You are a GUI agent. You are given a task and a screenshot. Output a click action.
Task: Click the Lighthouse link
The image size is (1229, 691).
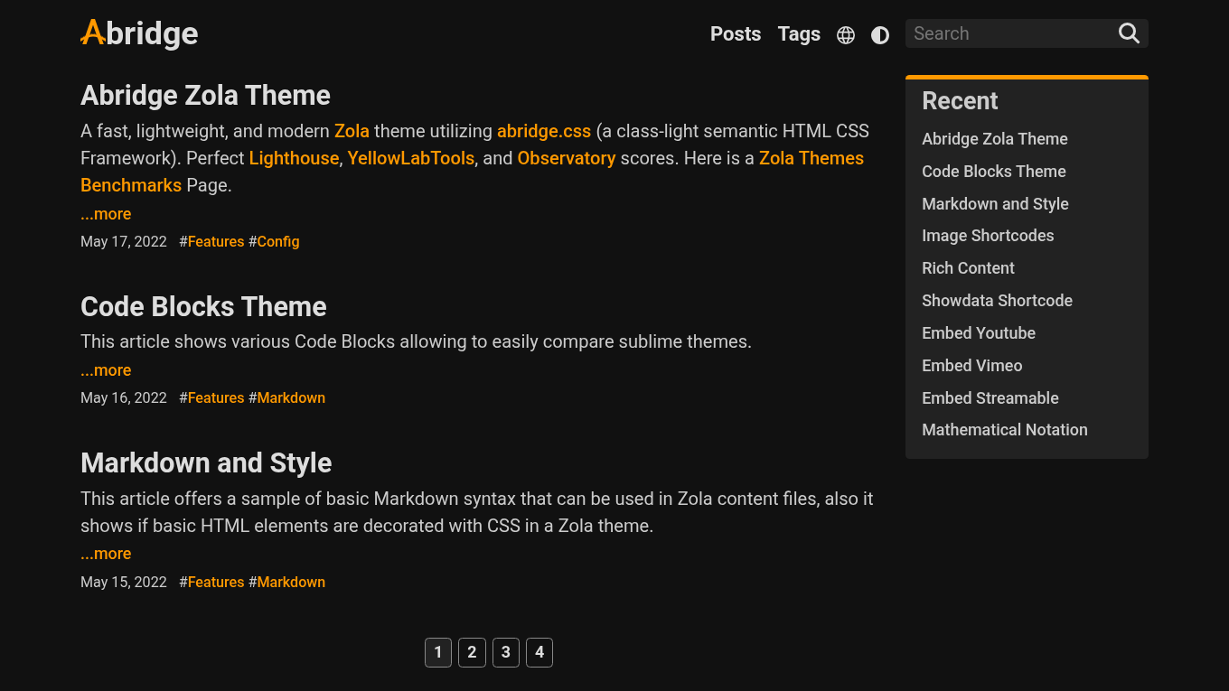tap(294, 157)
